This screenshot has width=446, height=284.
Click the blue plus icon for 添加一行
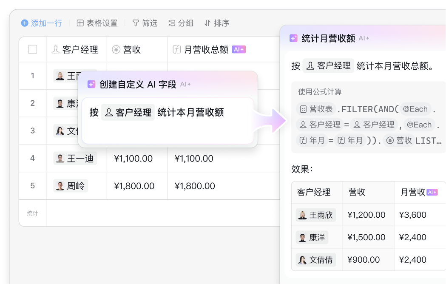25,23
